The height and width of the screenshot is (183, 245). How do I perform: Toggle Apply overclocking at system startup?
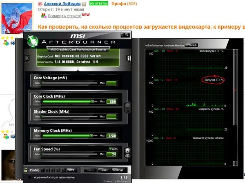coord(29,177)
